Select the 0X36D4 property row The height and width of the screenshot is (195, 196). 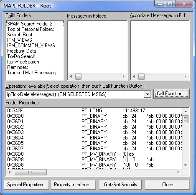click(94, 138)
